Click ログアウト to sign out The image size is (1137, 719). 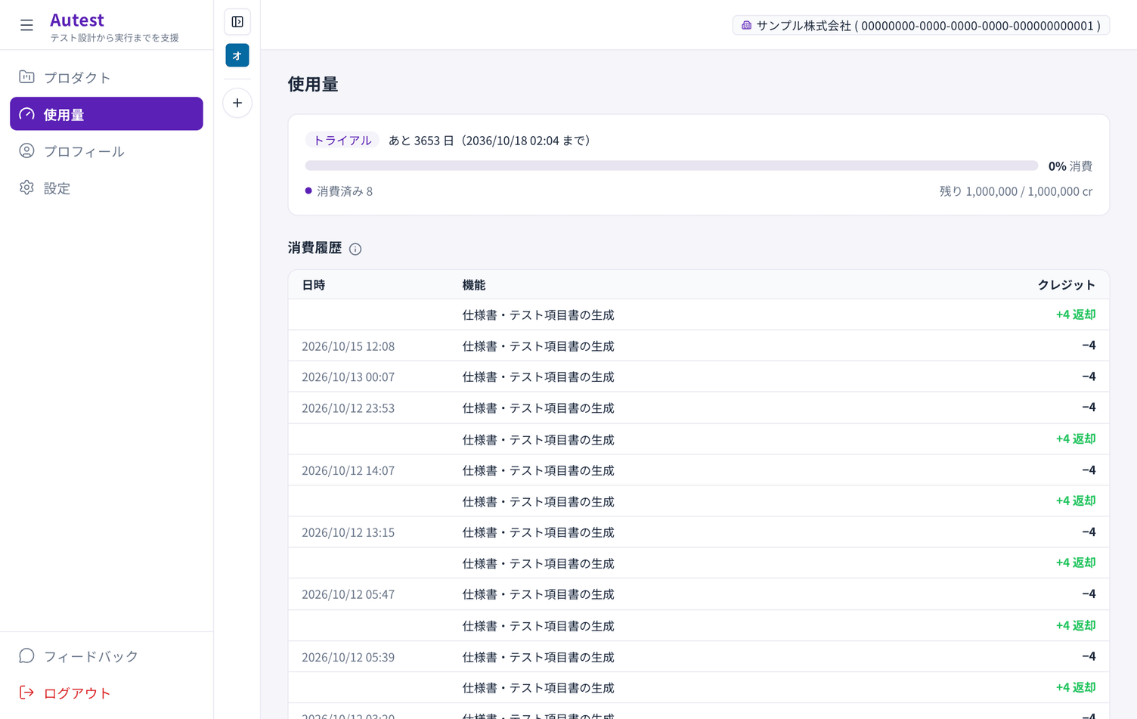pos(107,693)
